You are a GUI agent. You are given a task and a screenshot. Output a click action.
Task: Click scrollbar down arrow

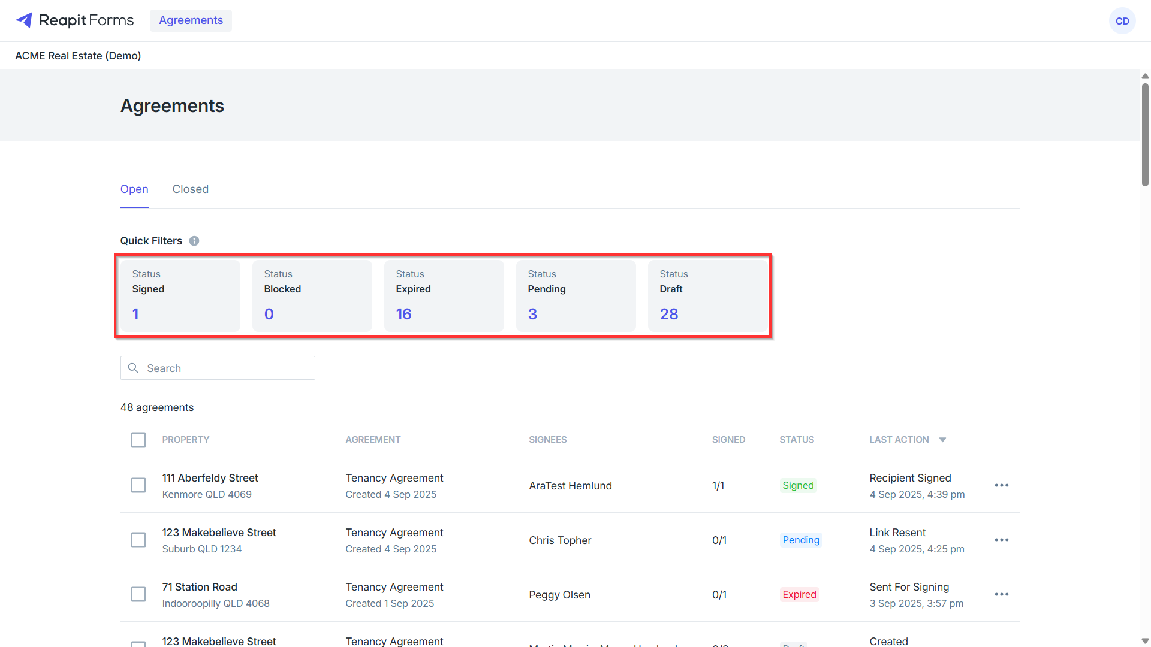[x=1145, y=641]
